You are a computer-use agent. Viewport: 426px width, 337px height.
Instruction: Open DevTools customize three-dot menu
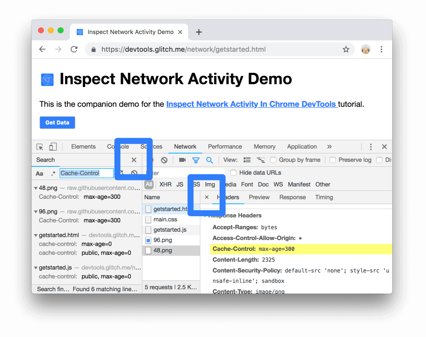pyautogui.click(x=371, y=147)
